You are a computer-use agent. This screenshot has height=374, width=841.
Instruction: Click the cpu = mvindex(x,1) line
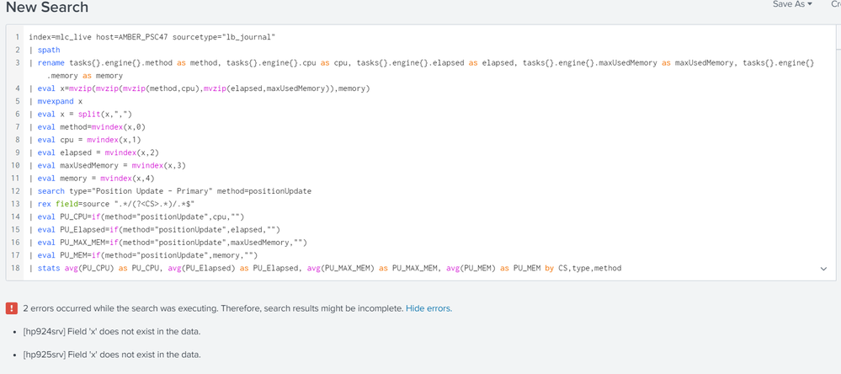(85, 140)
